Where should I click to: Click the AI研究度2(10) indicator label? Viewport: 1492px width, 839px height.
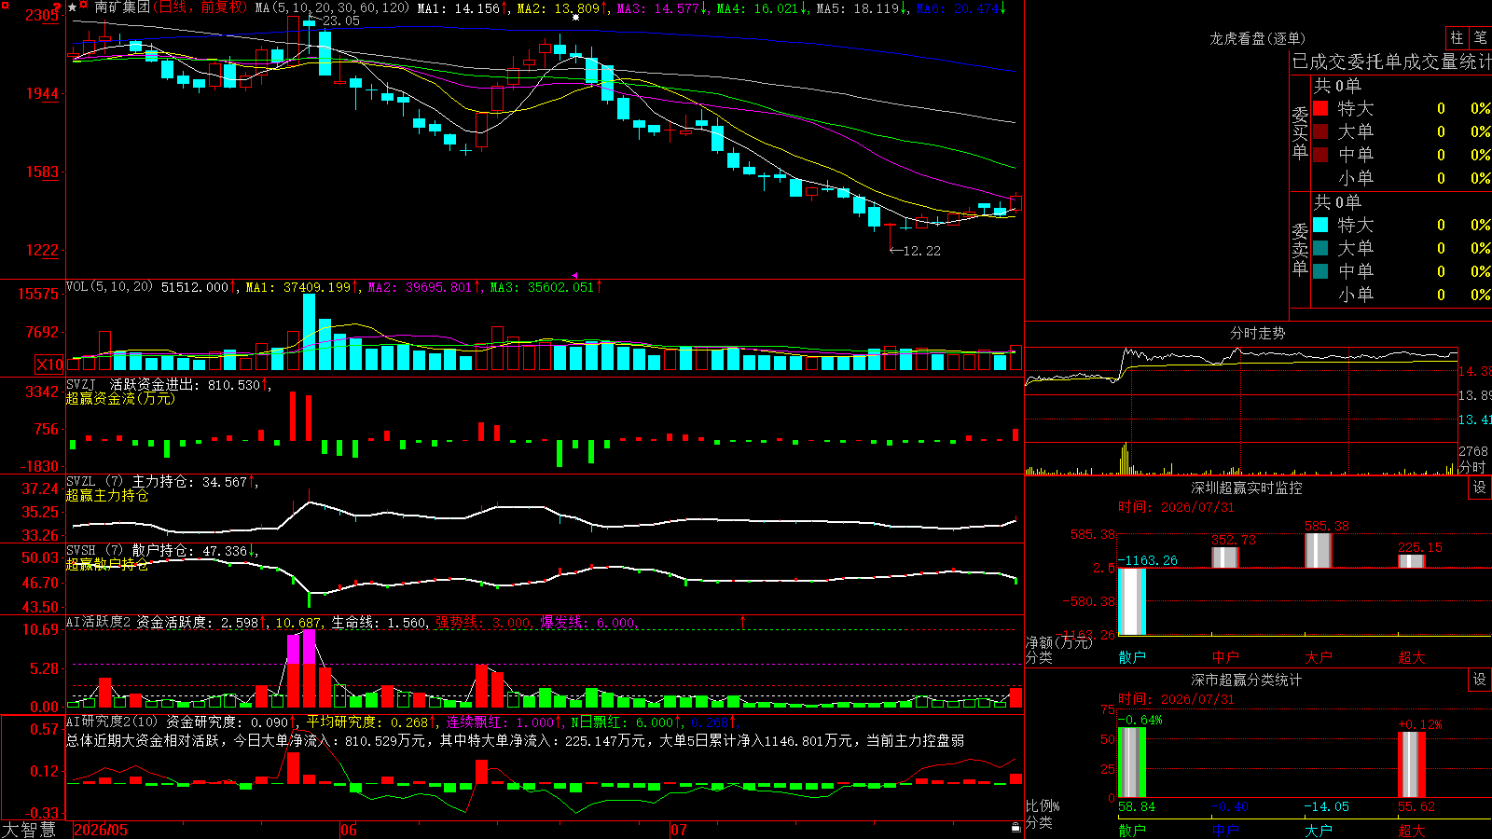(112, 722)
